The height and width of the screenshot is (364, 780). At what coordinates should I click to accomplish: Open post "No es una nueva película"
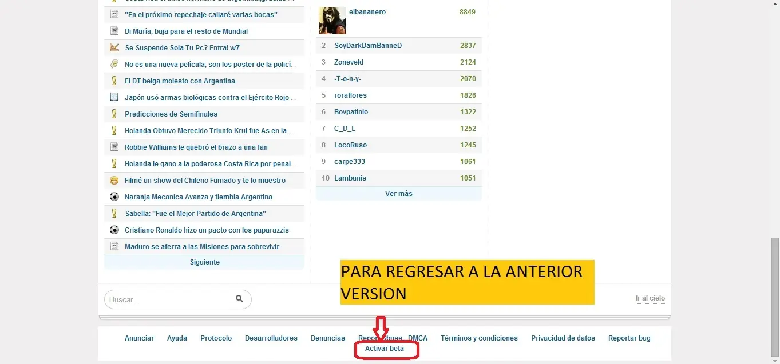point(211,64)
